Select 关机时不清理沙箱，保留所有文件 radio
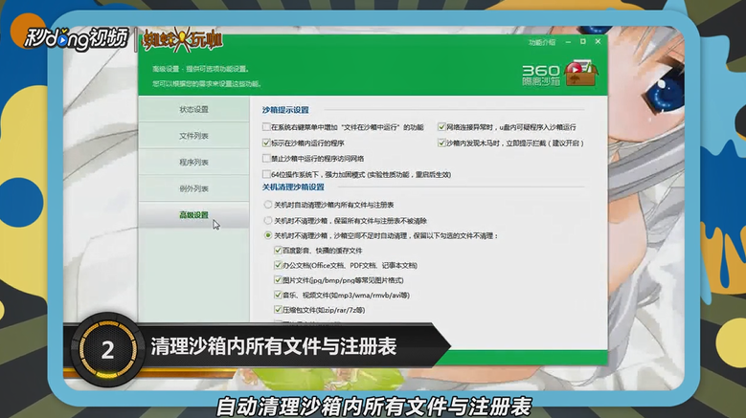This screenshot has width=746, height=418. point(268,220)
